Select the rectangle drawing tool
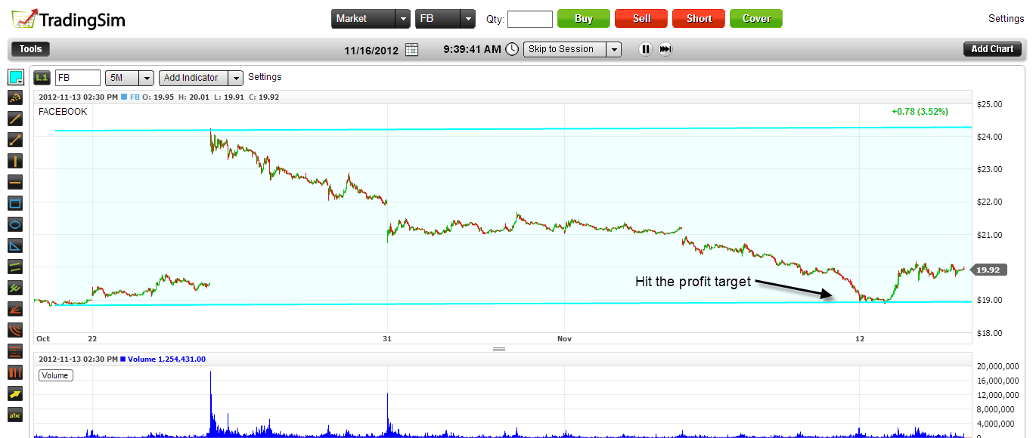Image resolution: width=1033 pixels, height=438 pixels. 15,203
